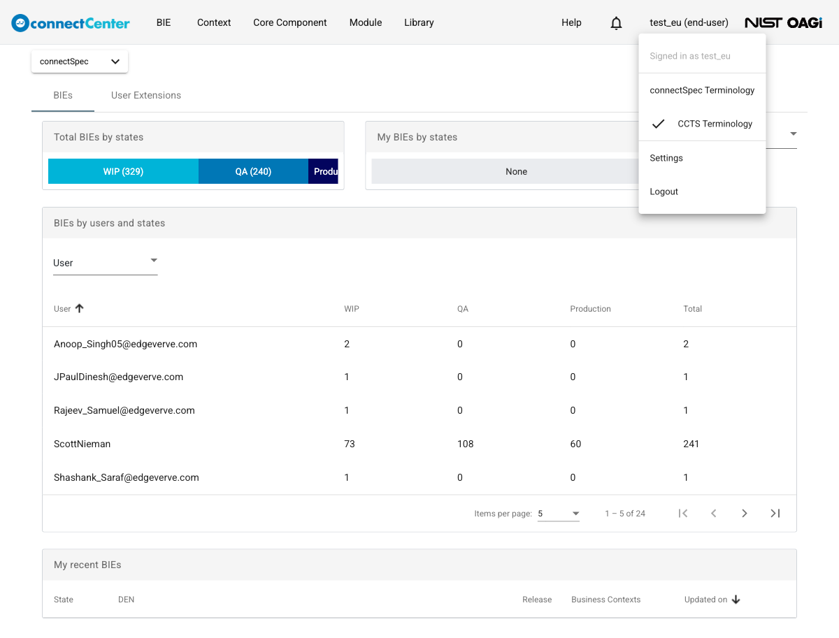Click ScottNieman's Production value 60

tap(575, 444)
